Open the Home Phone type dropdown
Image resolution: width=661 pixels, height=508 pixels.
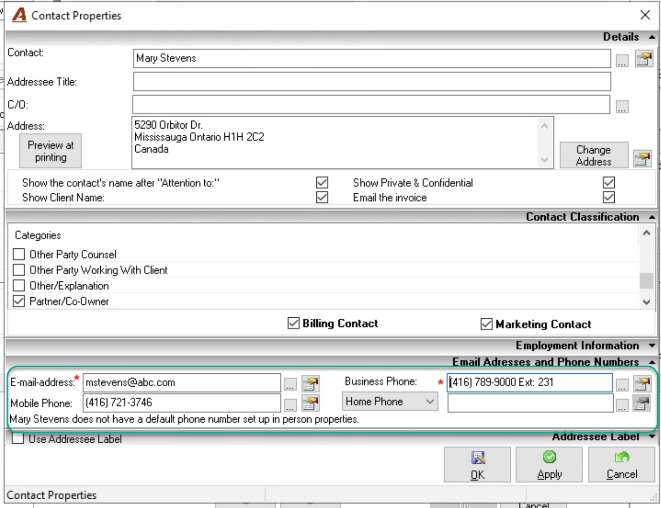coord(390,402)
